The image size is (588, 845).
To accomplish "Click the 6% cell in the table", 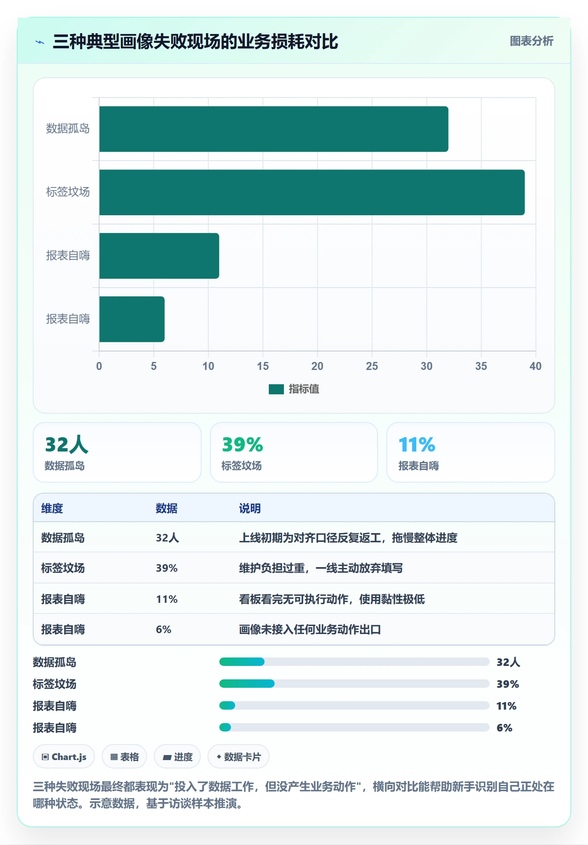I will [163, 629].
